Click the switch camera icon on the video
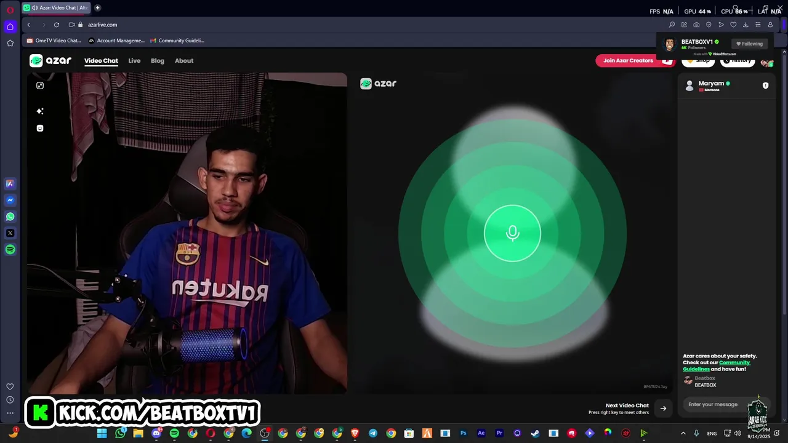This screenshot has height=443, width=788. pos(40,86)
